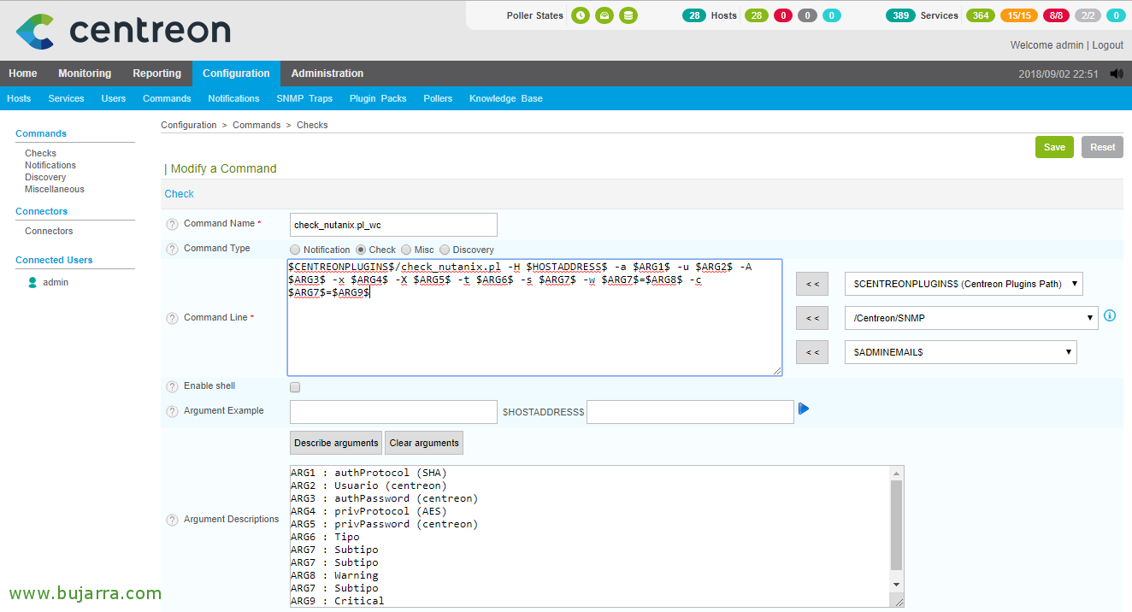Click the Command Name input field
This screenshot has width=1132, height=612.
393,225
